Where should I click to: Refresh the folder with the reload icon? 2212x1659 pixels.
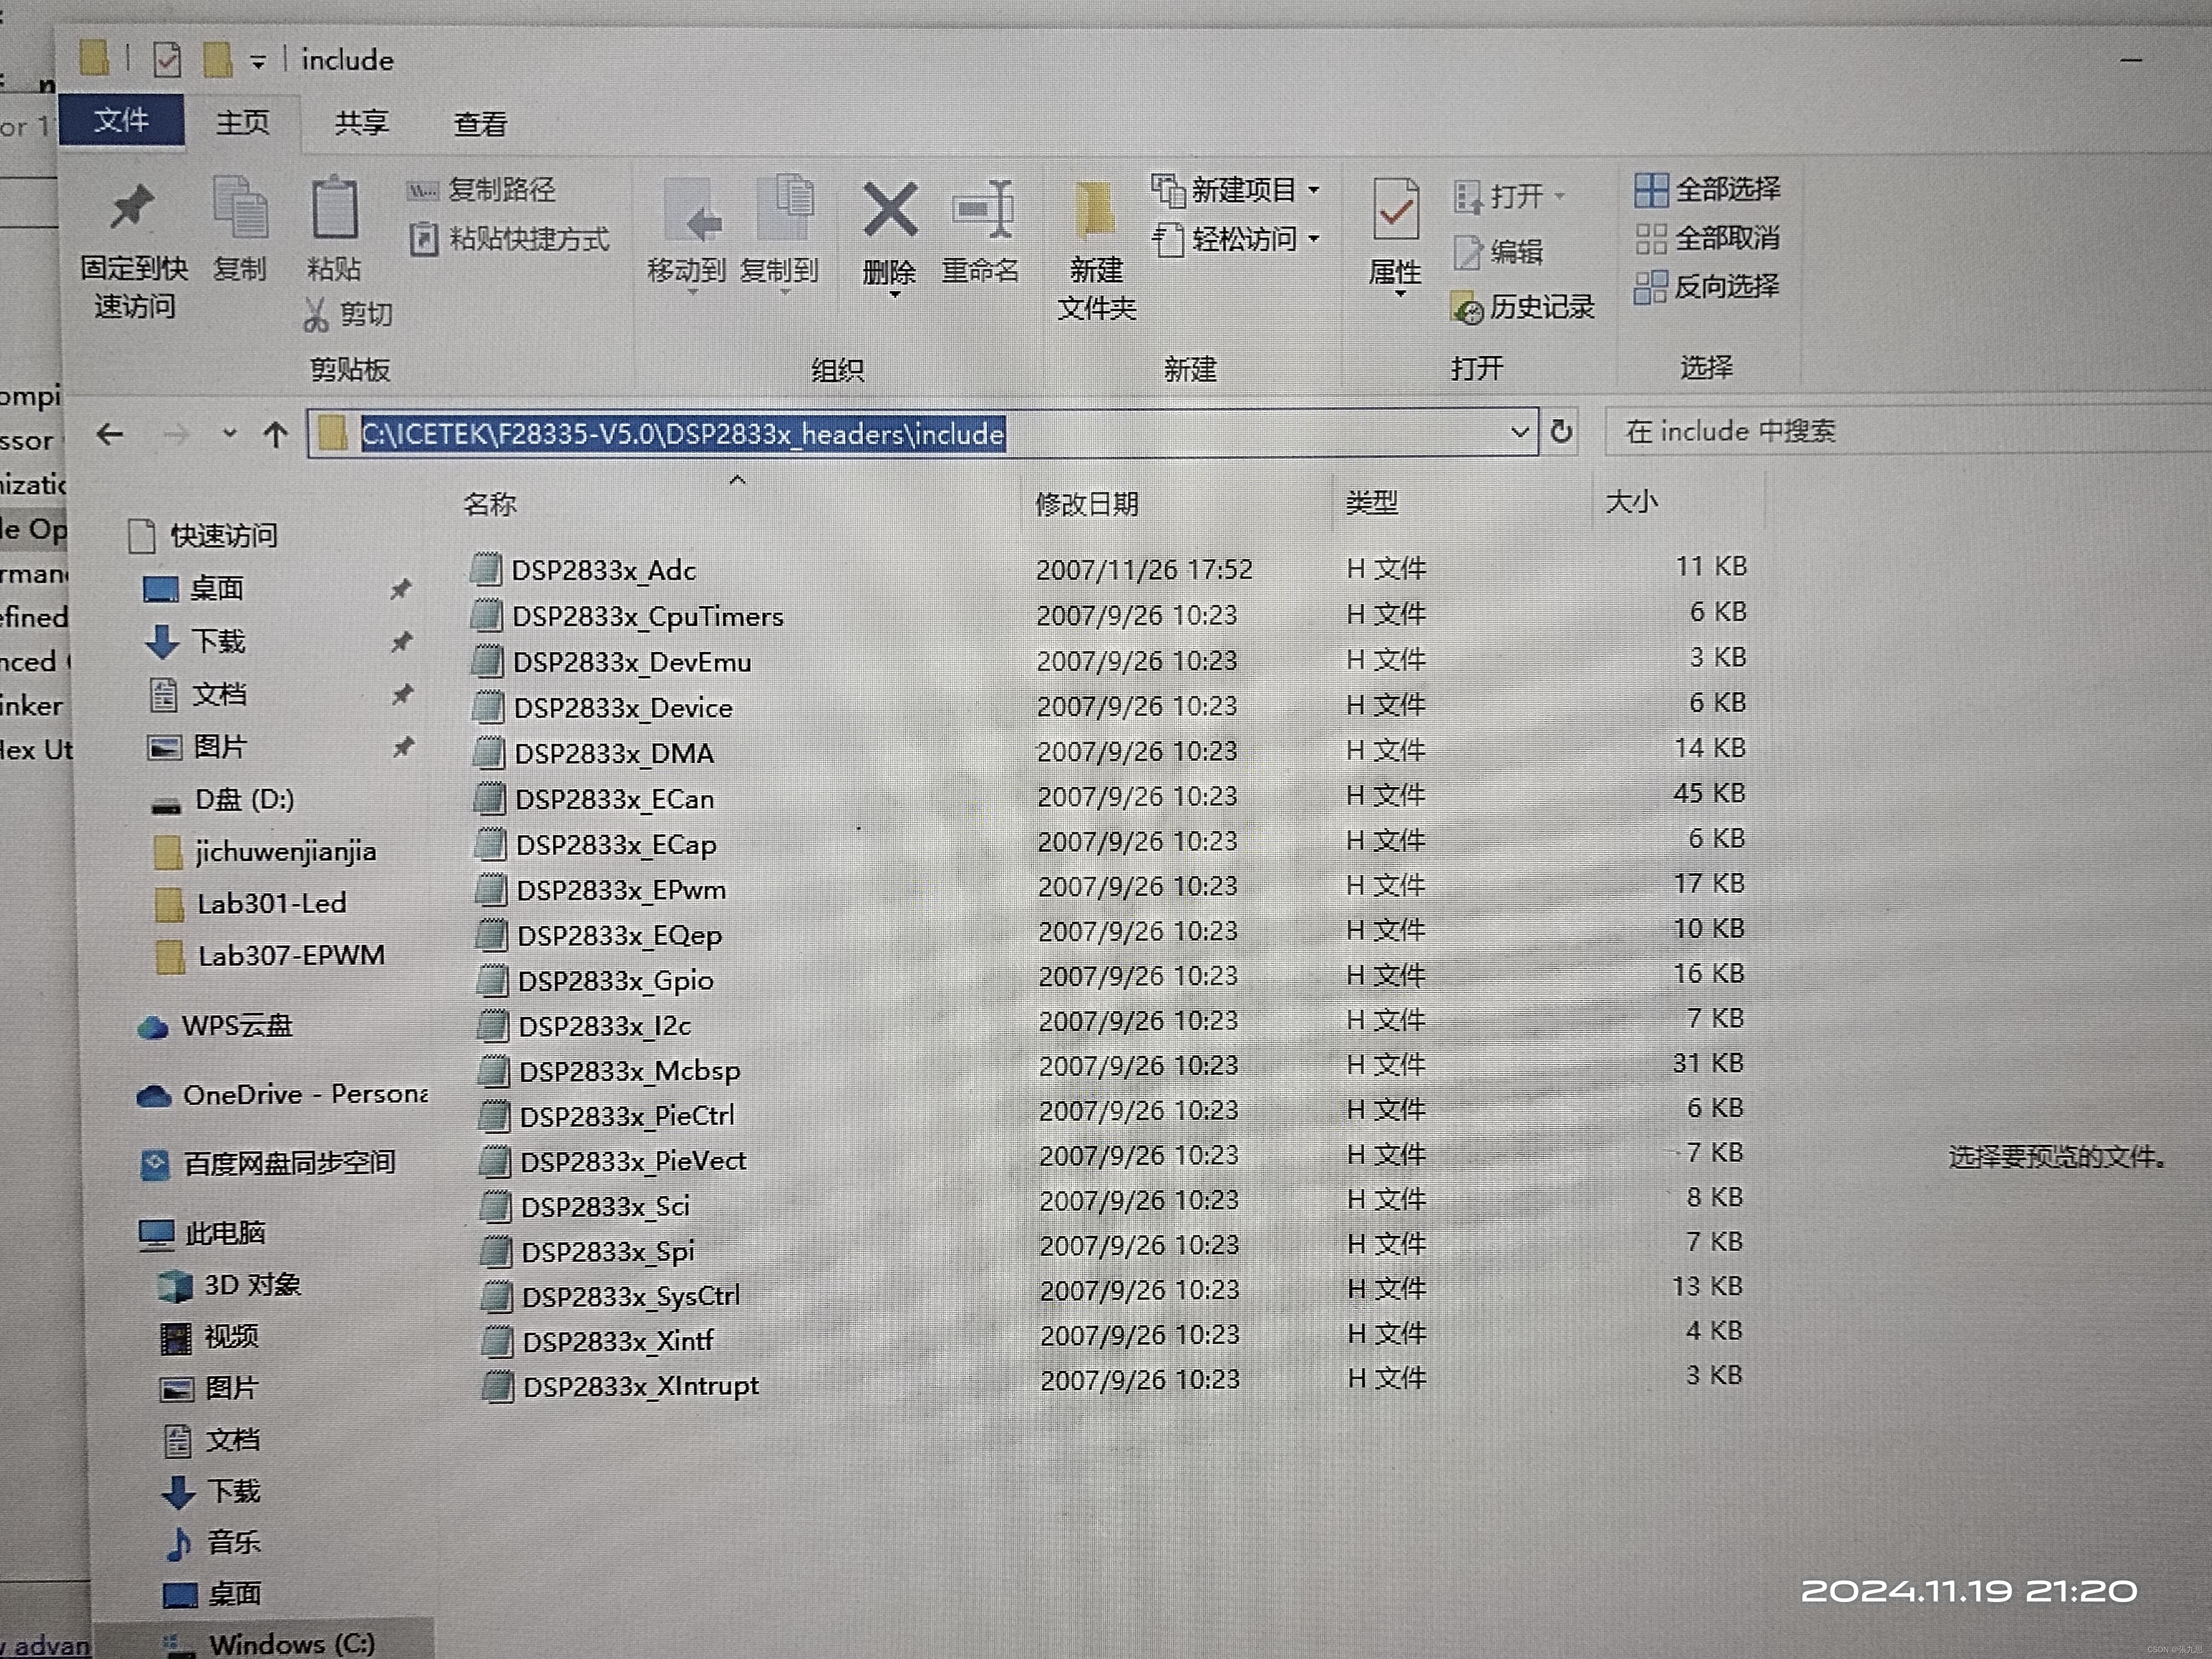(1561, 432)
